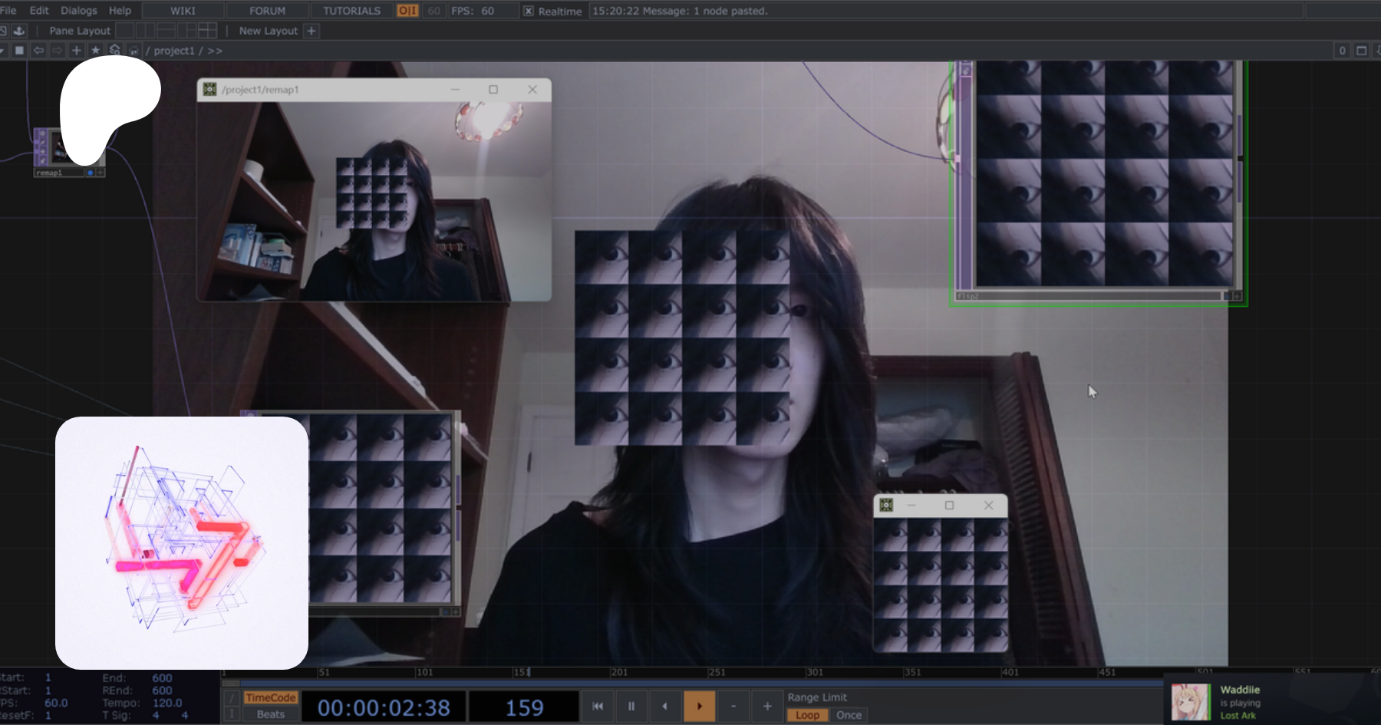Image resolution: width=1381 pixels, height=725 pixels.
Task: Click the add new layout plus icon
Action: (311, 31)
